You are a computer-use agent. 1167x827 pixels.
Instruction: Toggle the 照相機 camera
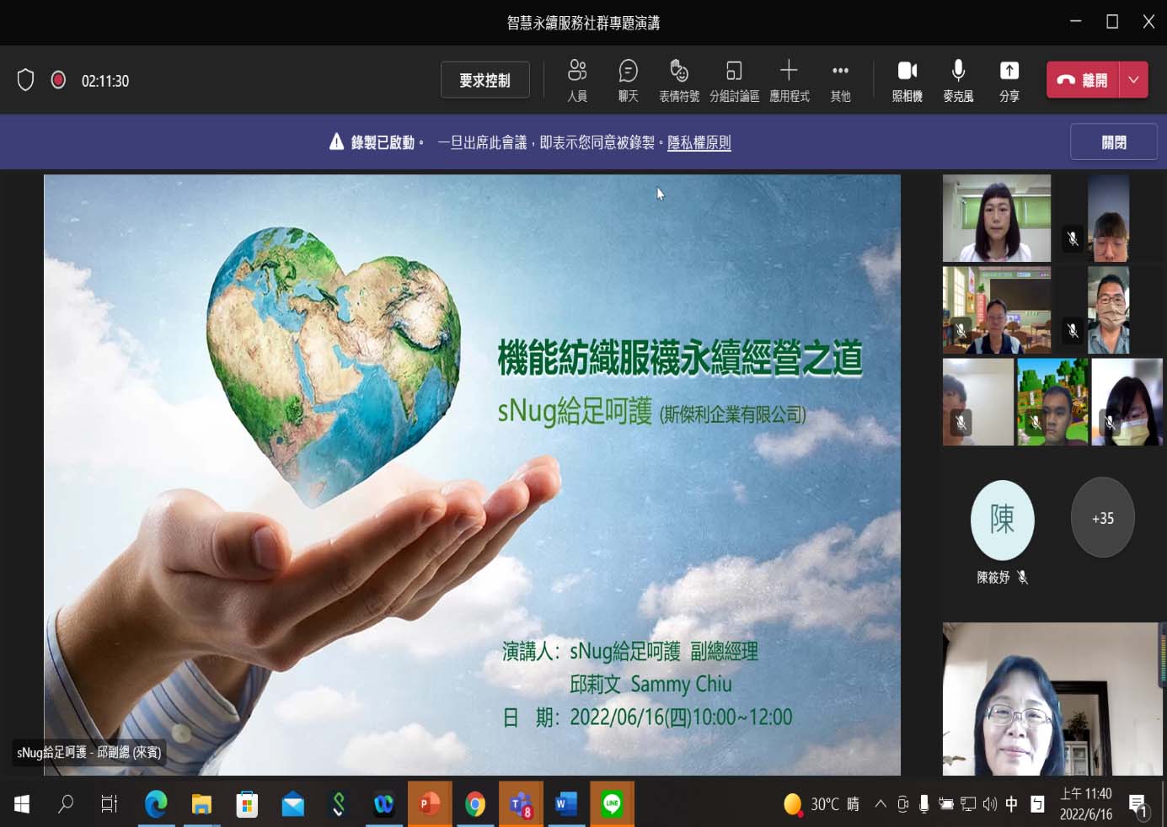[907, 81]
